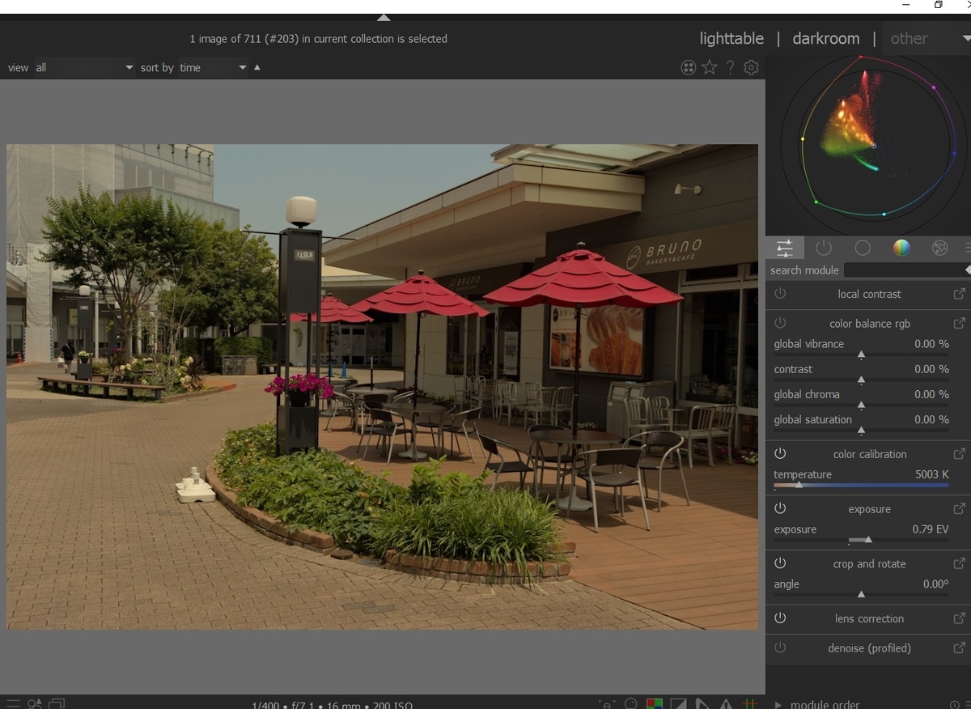Toggle color calibration module on/off
971x709 pixels.
pyautogui.click(x=780, y=453)
